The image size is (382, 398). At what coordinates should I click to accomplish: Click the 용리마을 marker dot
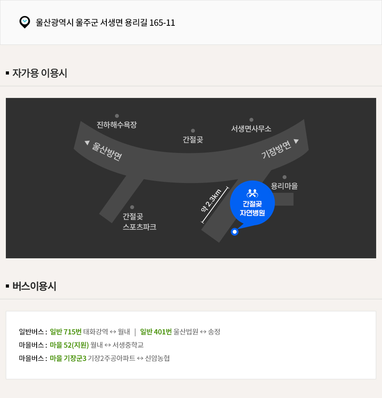pos(285,177)
